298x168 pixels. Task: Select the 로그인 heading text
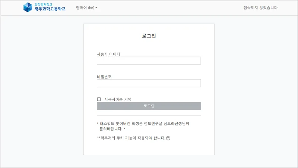pos(149,36)
